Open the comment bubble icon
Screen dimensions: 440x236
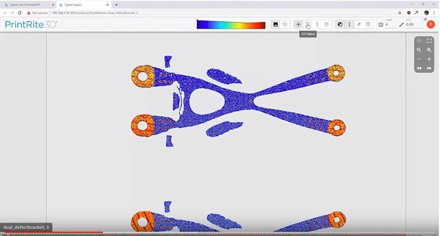pos(368,25)
